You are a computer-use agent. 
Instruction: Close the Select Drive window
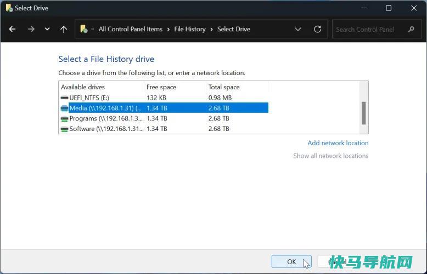(414, 8)
